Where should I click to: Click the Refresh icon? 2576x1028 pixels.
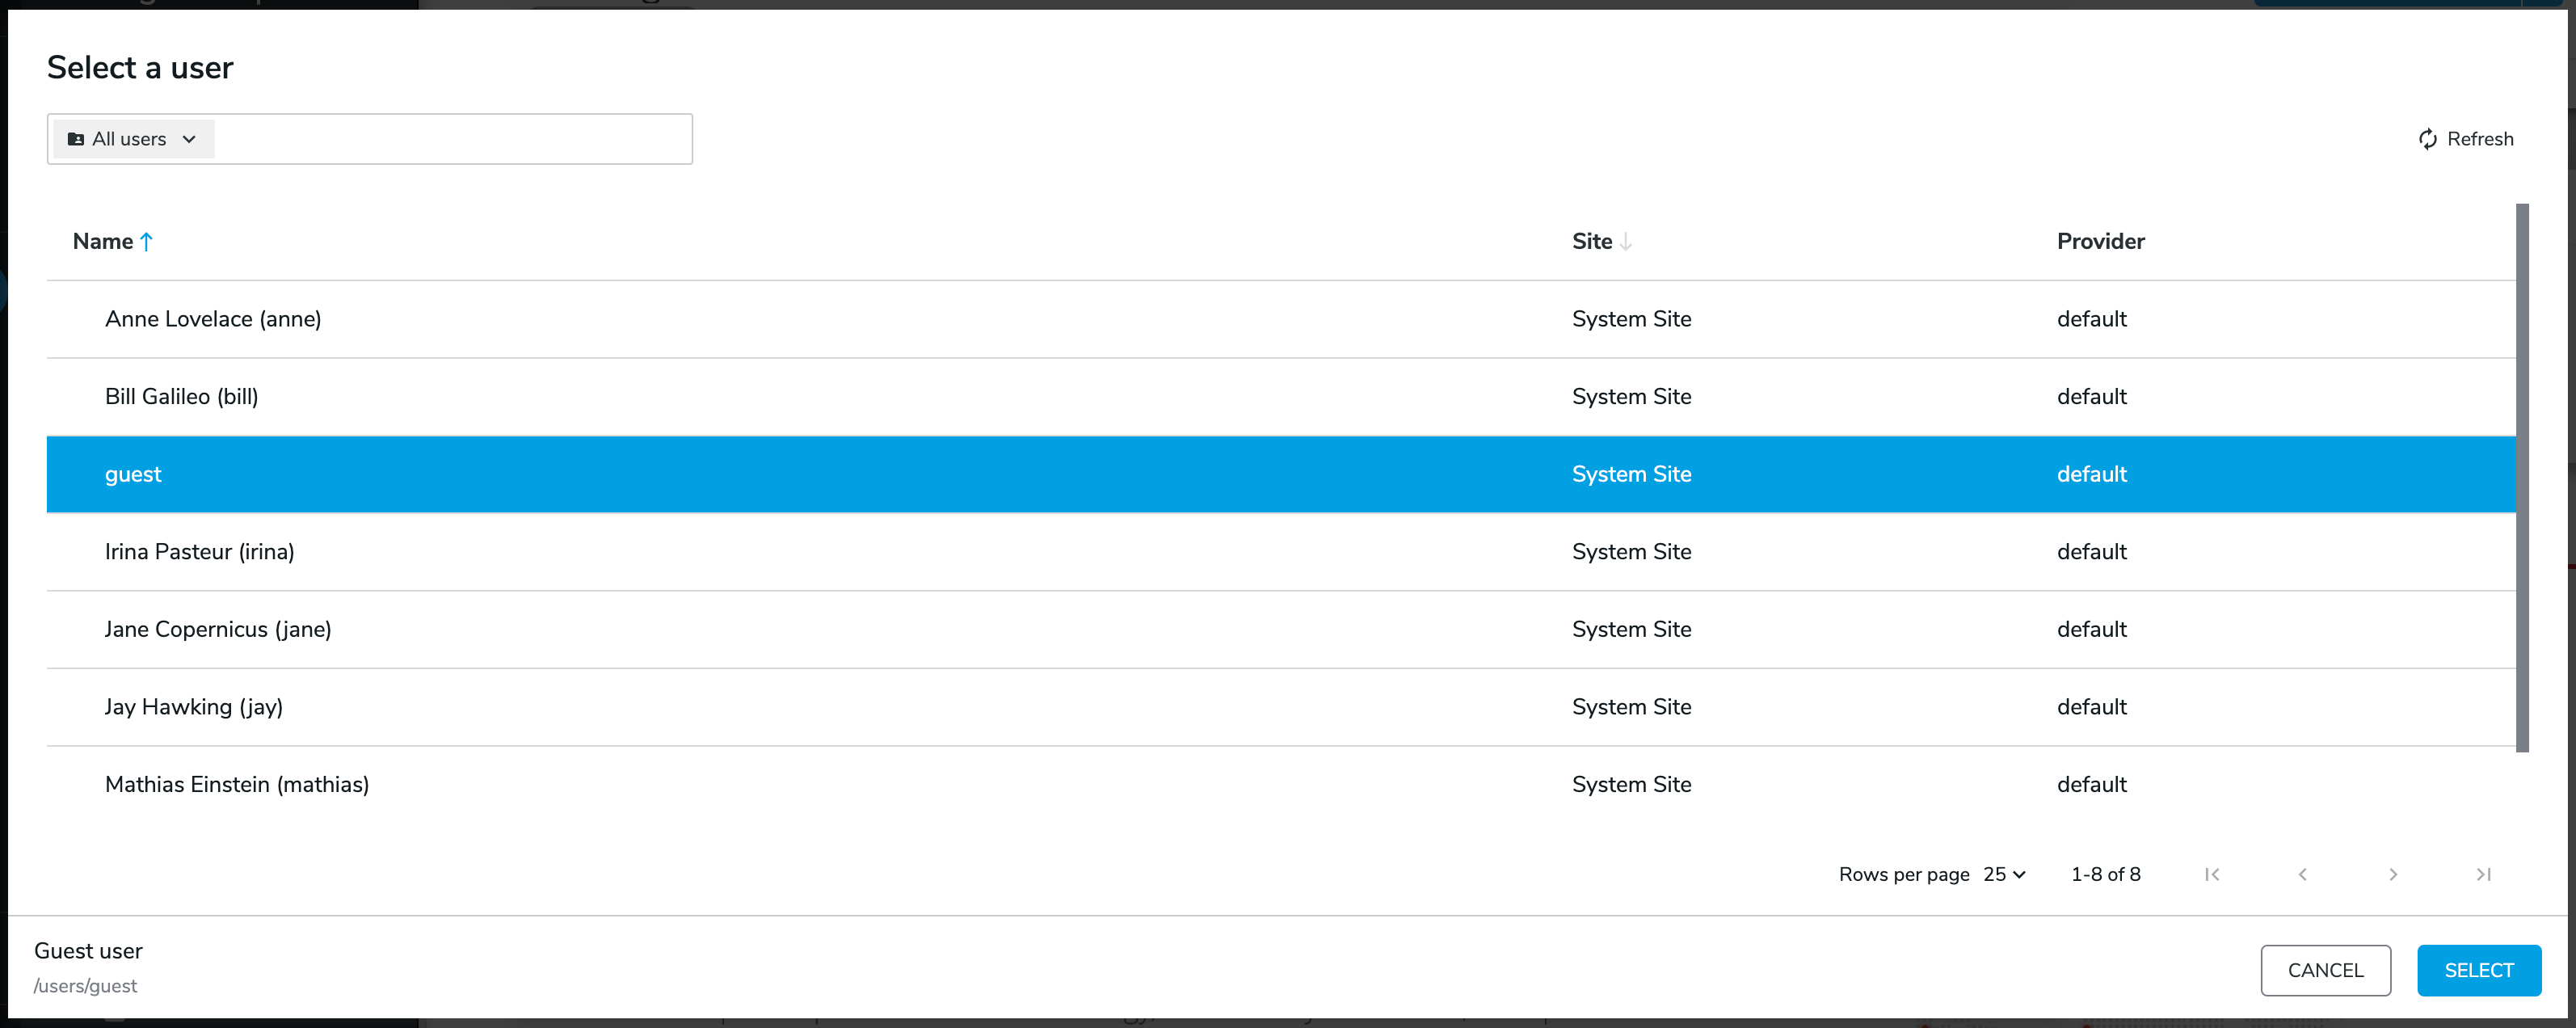click(x=2427, y=139)
